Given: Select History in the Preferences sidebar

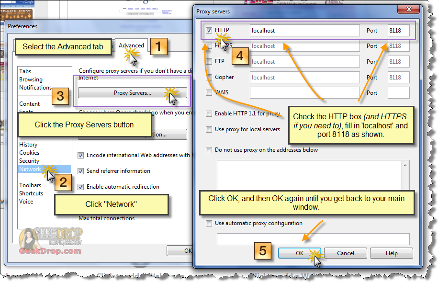Looking at the screenshot, I should (28, 145).
